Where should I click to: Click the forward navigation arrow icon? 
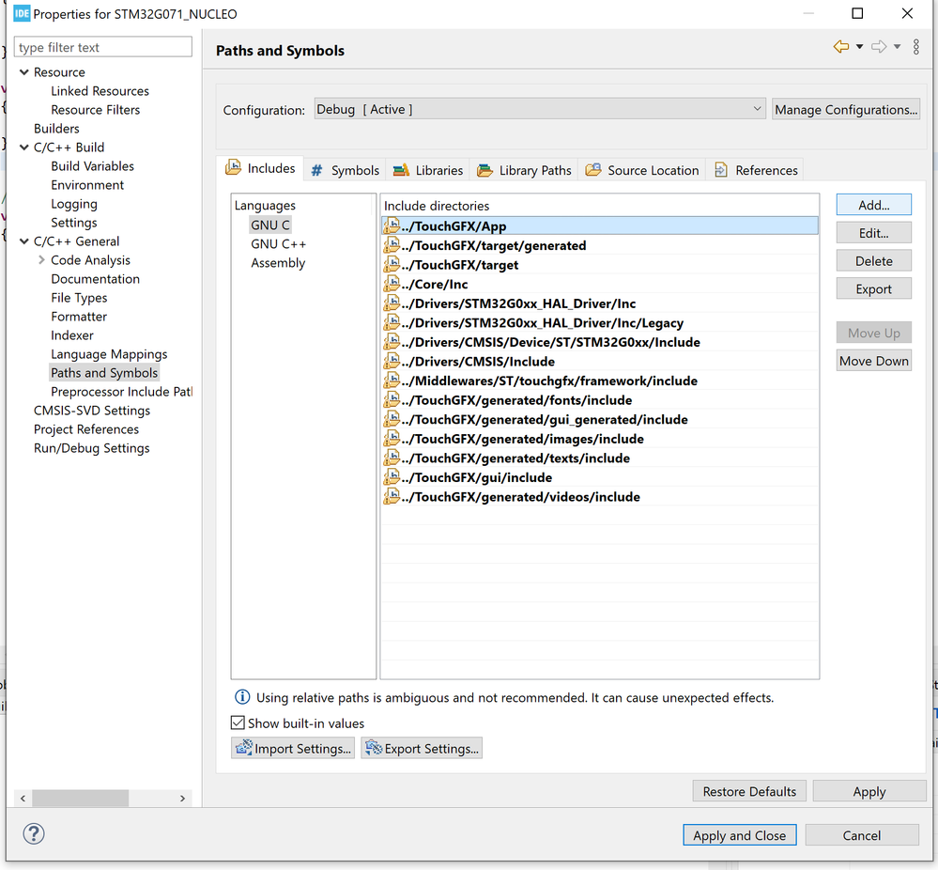coord(879,47)
